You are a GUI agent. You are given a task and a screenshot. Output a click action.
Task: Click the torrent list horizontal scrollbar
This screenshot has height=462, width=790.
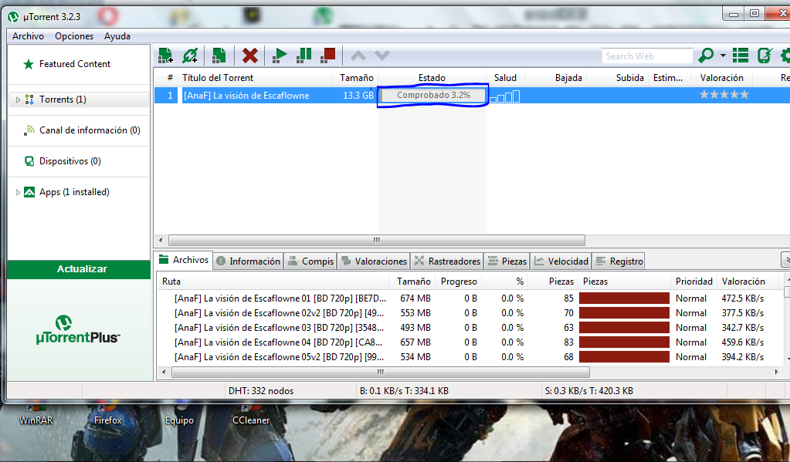click(376, 240)
